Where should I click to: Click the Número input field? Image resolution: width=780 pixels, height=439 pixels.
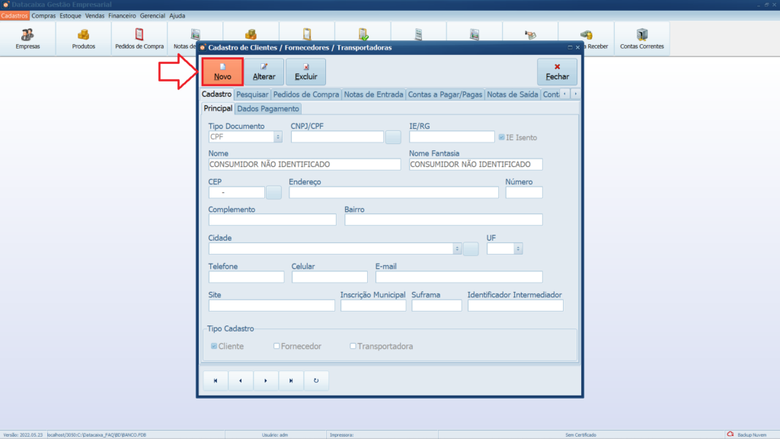(524, 193)
